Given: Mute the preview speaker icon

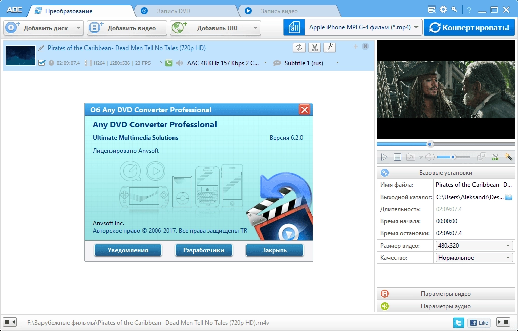Looking at the screenshot, I should pyautogui.click(x=429, y=157).
